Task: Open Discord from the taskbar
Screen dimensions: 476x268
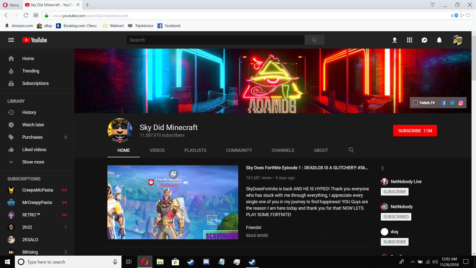Action: coord(206,262)
